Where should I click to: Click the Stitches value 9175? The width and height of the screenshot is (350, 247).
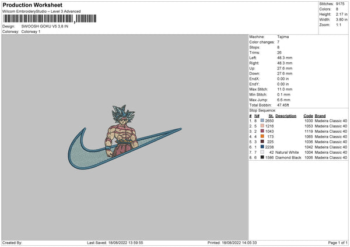[340, 4]
